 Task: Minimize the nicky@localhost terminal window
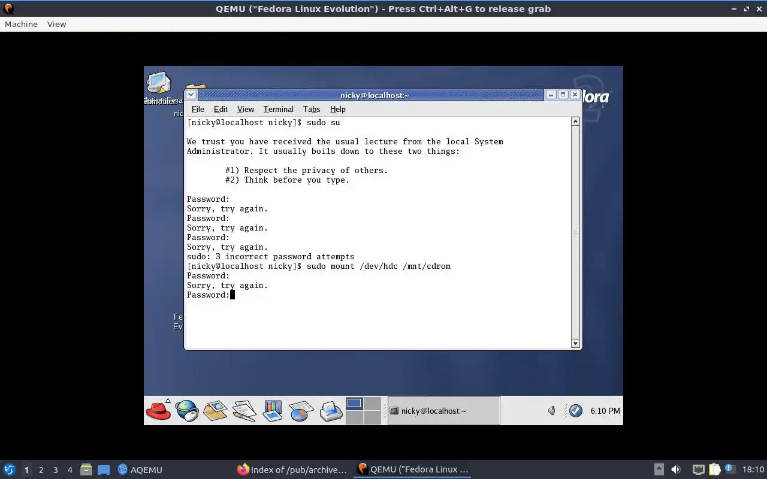pyautogui.click(x=551, y=95)
